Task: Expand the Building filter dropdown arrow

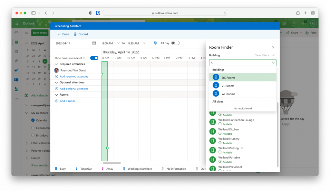Action: tap(273, 63)
